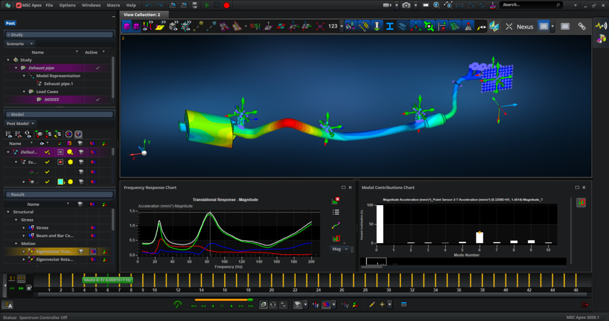Toggle Active checkmark for Exhaust pipe scenario
The height and width of the screenshot is (321, 609).
pos(98,68)
